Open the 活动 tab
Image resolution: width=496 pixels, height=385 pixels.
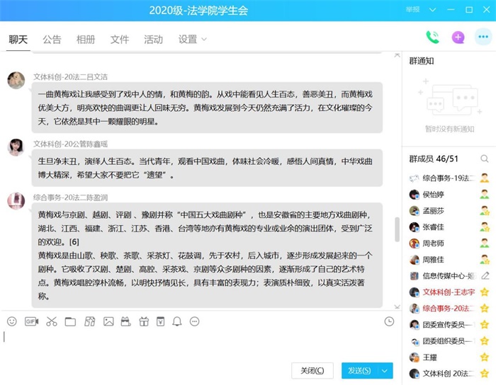pyautogui.click(x=154, y=40)
